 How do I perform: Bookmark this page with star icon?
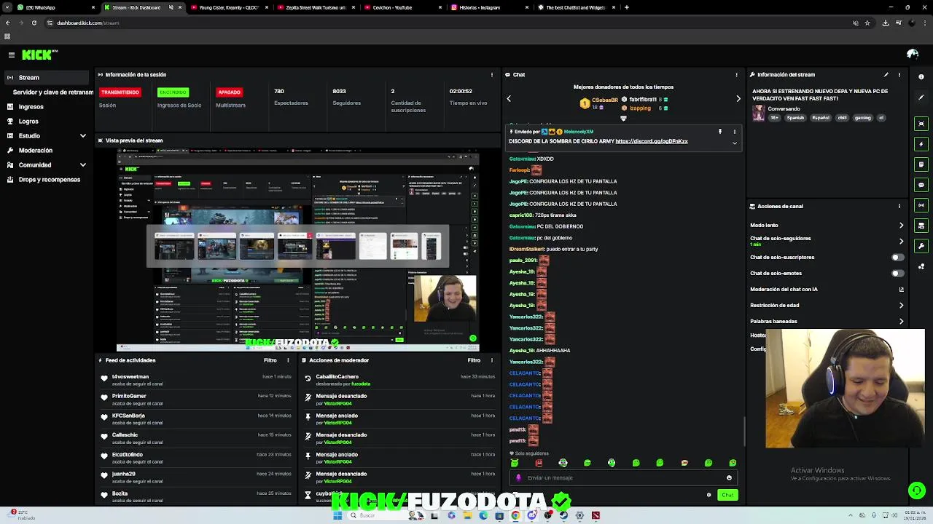[867, 23]
